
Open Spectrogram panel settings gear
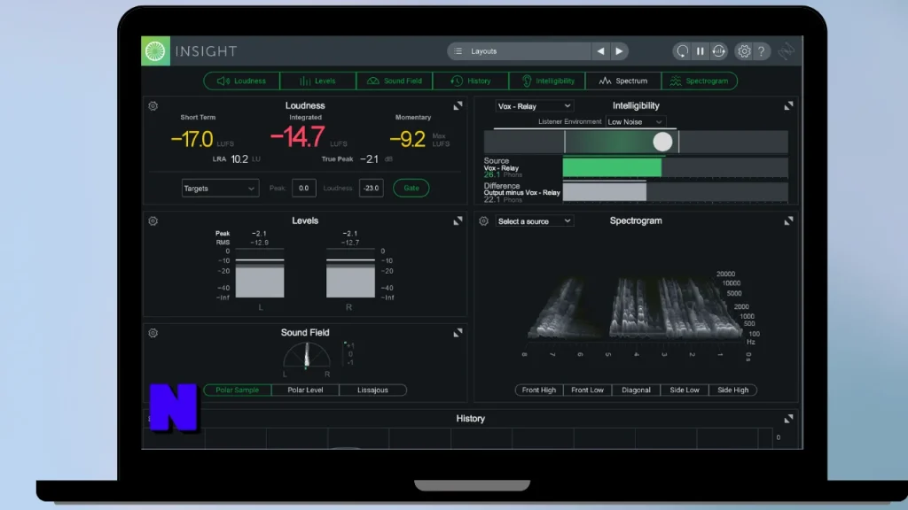483,220
